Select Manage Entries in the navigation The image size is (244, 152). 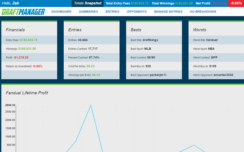(x=168, y=12)
